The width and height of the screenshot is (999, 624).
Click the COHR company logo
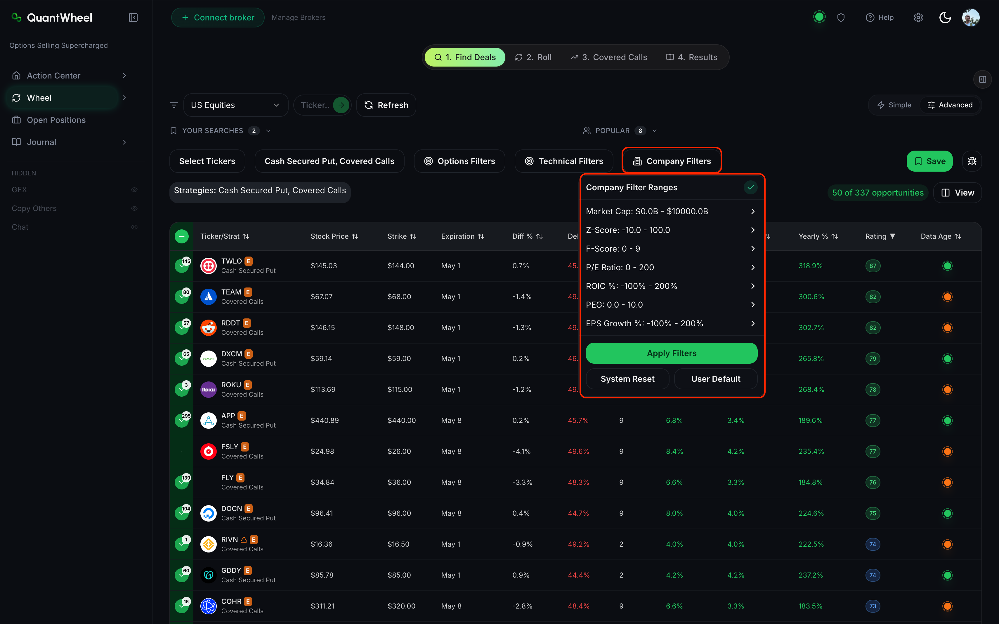(209, 606)
